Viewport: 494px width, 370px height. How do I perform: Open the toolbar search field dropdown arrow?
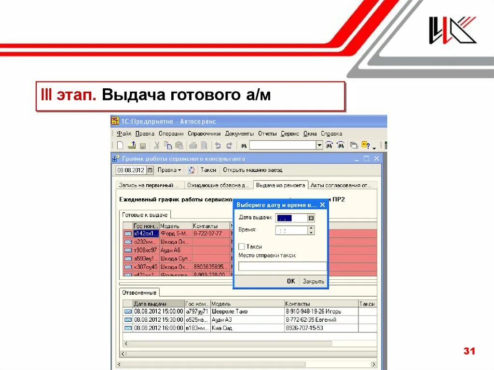tap(319, 145)
